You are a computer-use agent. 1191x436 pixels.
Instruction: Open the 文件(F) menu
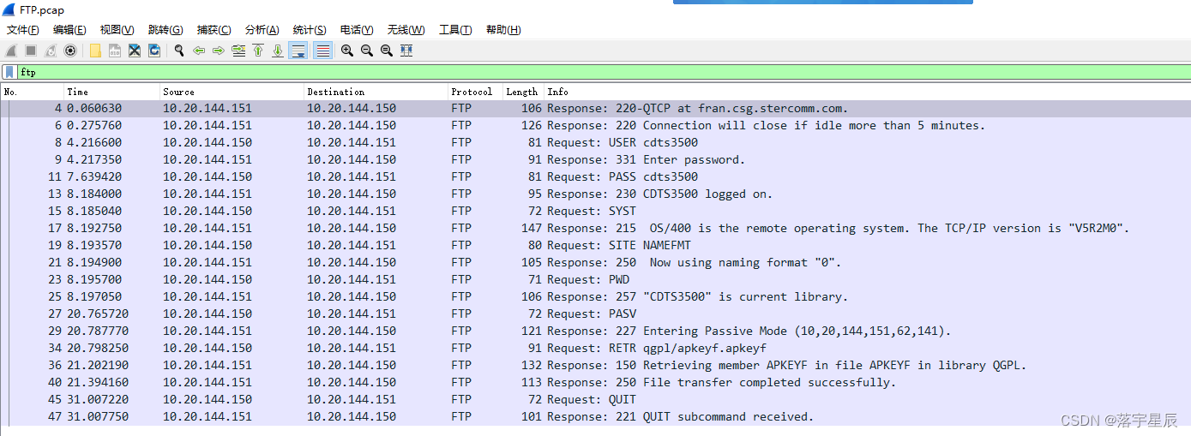click(x=23, y=30)
